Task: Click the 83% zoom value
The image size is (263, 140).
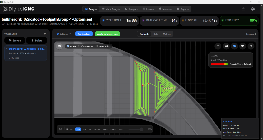Action: tap(150, 129)
